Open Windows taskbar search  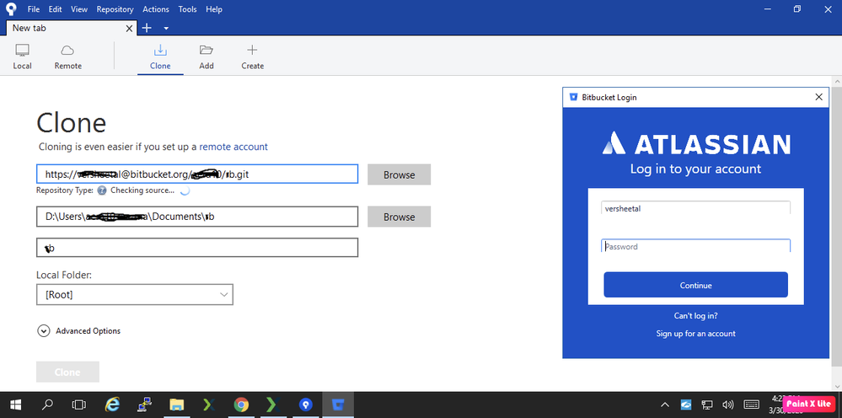[47, 405]
